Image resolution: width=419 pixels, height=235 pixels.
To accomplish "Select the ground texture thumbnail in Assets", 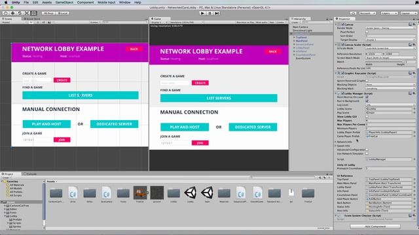I will [157, 193].
